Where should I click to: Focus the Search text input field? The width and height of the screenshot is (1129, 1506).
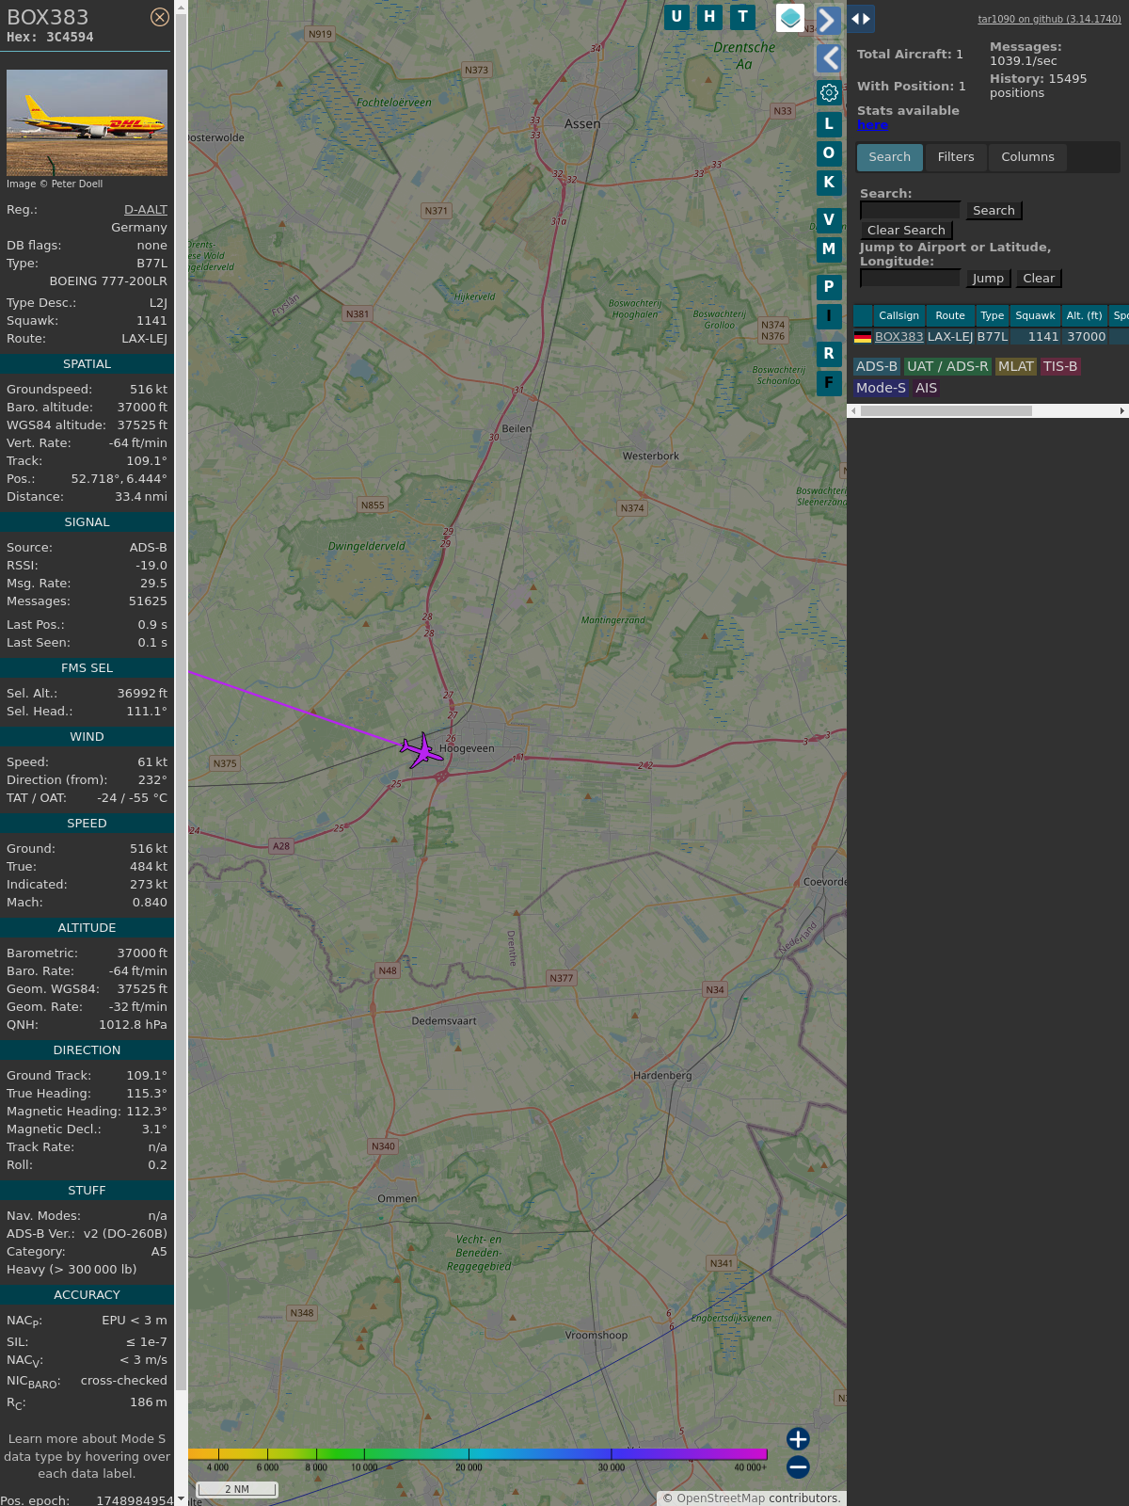click(x=910, y=211)
